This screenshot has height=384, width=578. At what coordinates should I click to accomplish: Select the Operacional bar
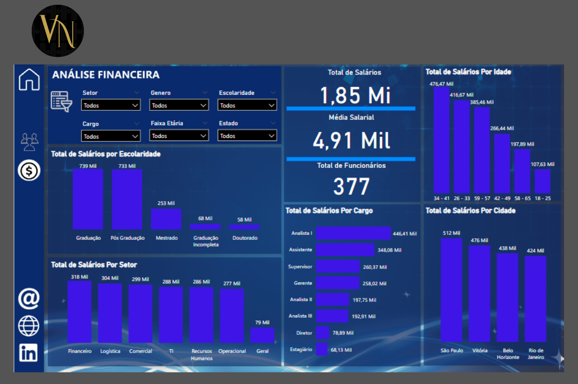pos(232,316)
